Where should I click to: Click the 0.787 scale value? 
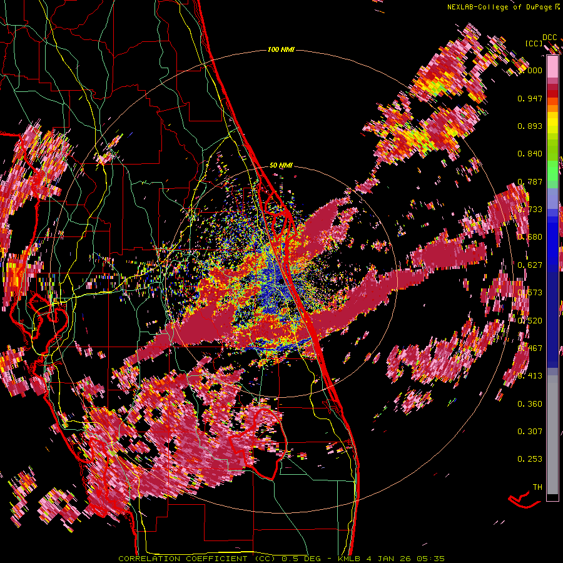point(530,181)
